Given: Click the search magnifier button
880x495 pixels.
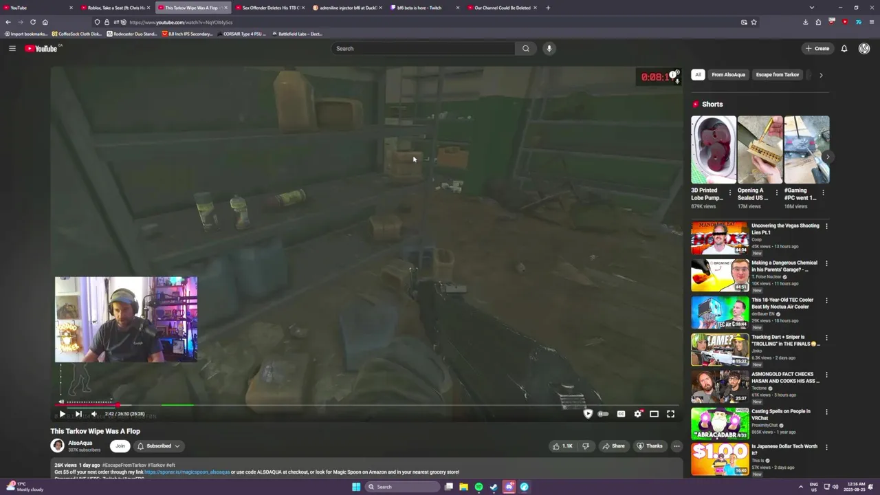Looking at the screenshot, I should [x=526, y=48].
